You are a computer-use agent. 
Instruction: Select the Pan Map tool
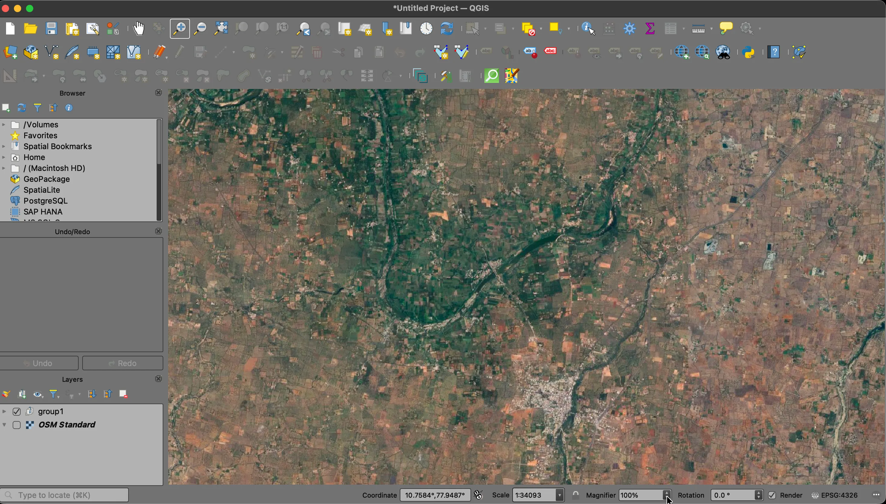[x=139, y=28]
